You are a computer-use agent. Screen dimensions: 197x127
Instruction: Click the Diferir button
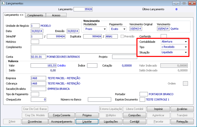click(12, 121)
